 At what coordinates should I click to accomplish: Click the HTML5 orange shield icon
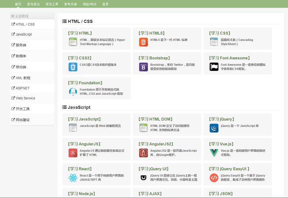(x=143, y=42)
